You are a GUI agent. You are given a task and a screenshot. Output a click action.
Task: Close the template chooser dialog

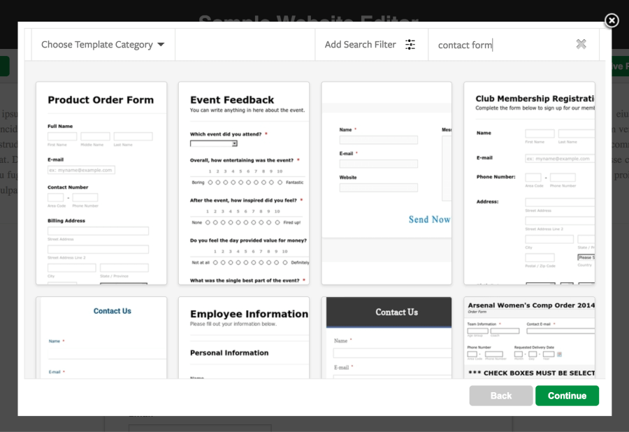[612, 20]
